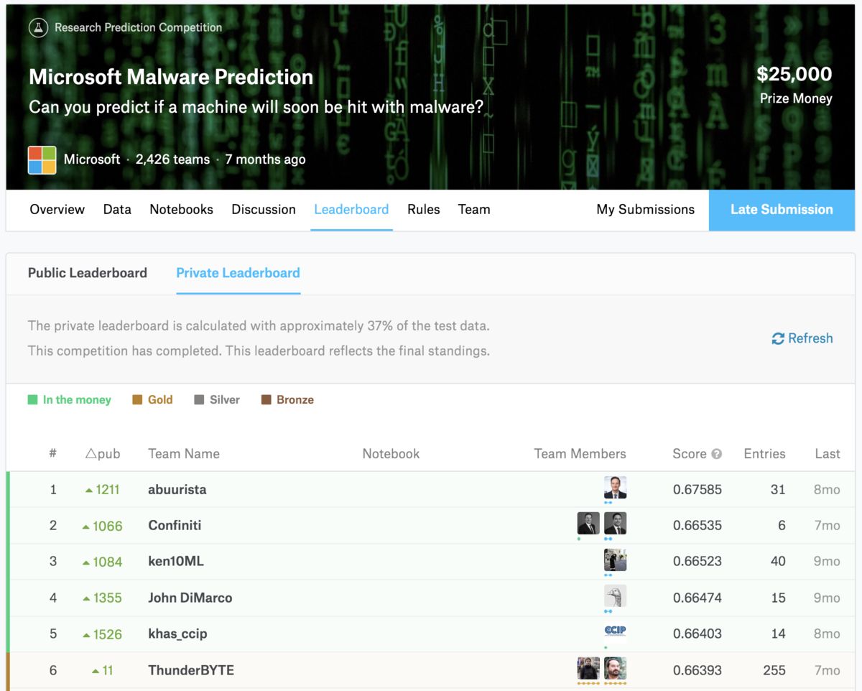Click the Gold legend item
This screenshot has height=691, width=862.
tap(153, 400)
